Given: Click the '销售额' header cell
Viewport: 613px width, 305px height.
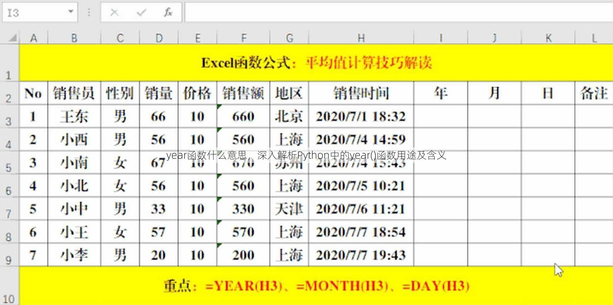Looking at the screenshot, I should pos(244,93).
